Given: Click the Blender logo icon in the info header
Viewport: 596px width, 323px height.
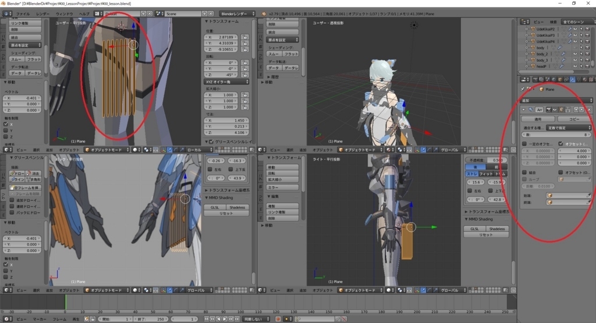Looking at the screenshot, I should tap(264, 14).
